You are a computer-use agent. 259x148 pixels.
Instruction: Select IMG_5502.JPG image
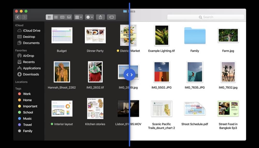(162, 72)
